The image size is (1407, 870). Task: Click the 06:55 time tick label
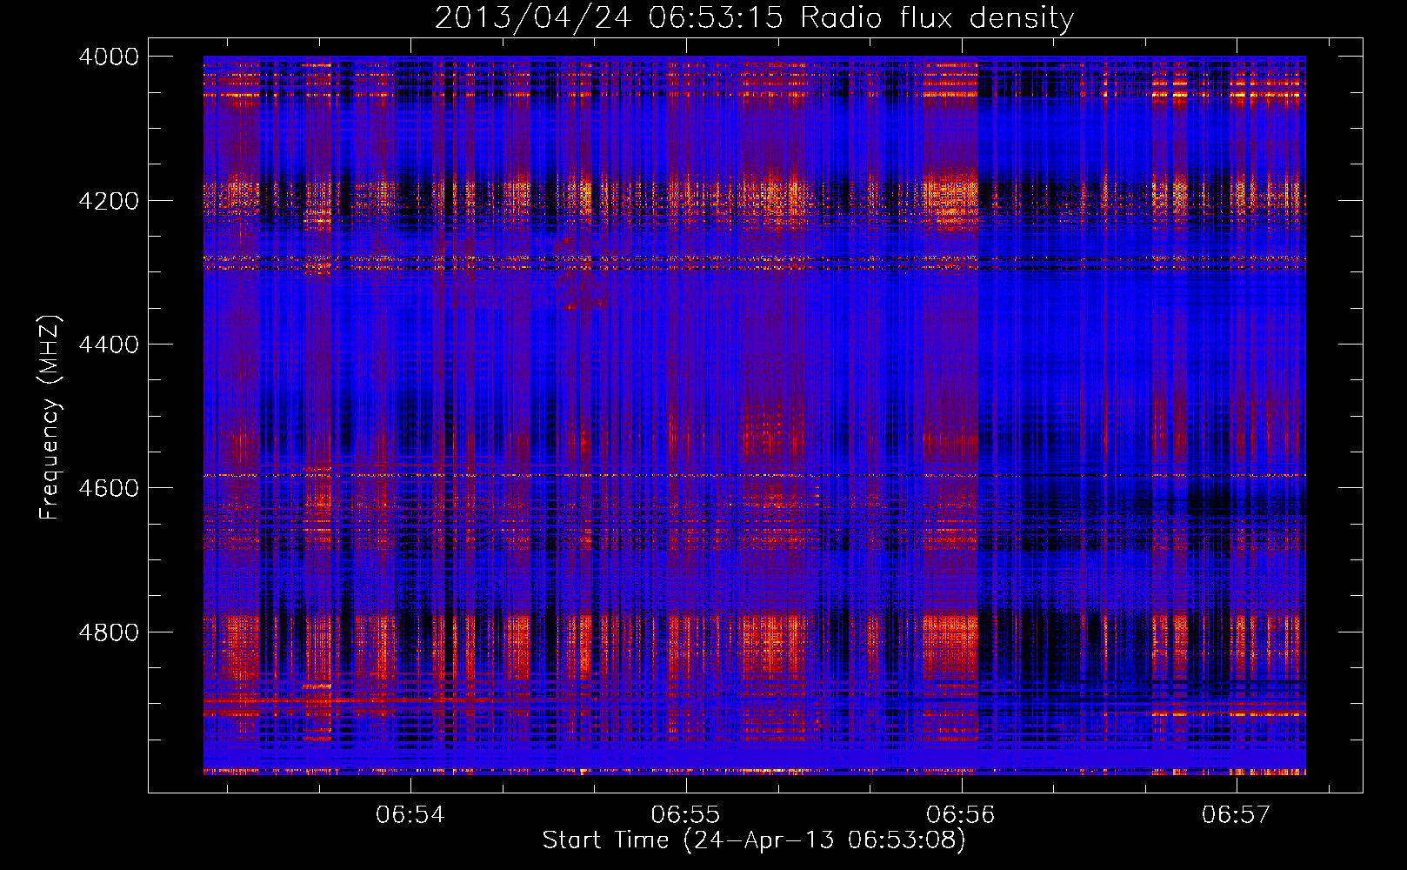[x=686, y=814]
